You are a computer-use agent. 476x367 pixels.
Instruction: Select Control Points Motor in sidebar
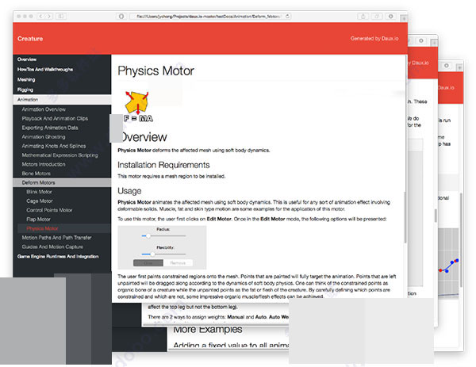[x=49, y=210]
